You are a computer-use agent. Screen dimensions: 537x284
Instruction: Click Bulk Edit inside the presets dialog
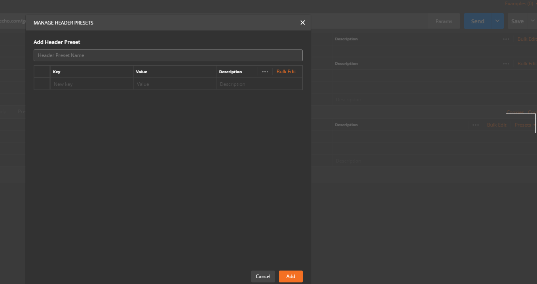click(286, 72)
